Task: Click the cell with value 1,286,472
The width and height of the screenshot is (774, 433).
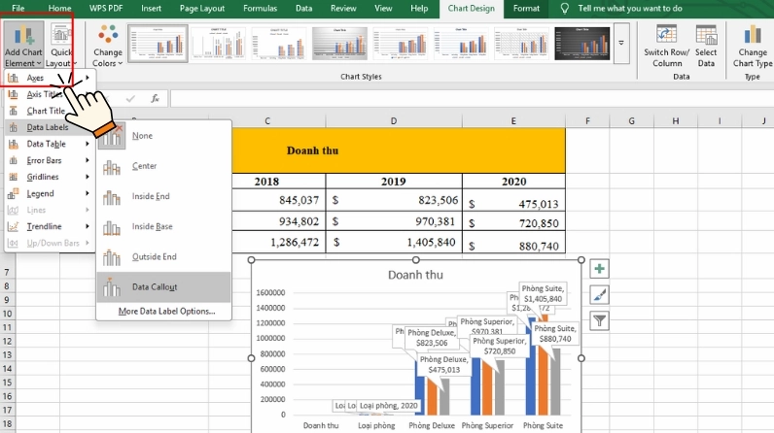Action: point(279,243)
